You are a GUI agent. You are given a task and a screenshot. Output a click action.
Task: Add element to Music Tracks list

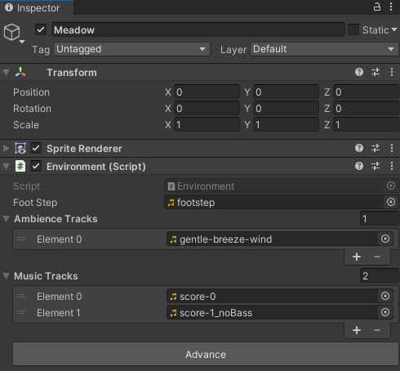357,330
